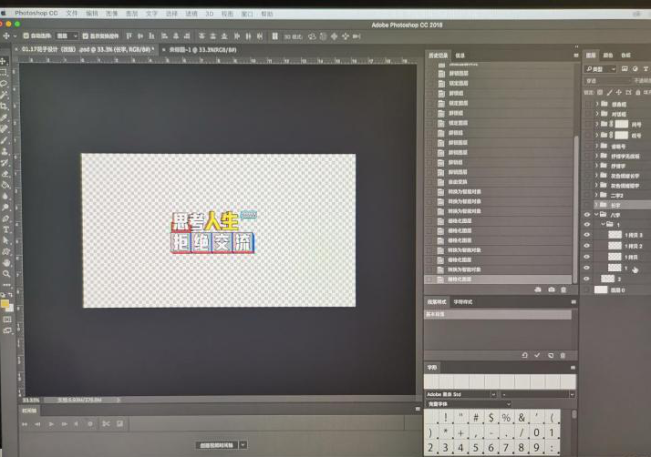This screenshot has height=457, width=651.
Task: Create new snapshot using the camera icon
Action: [551, 289]
